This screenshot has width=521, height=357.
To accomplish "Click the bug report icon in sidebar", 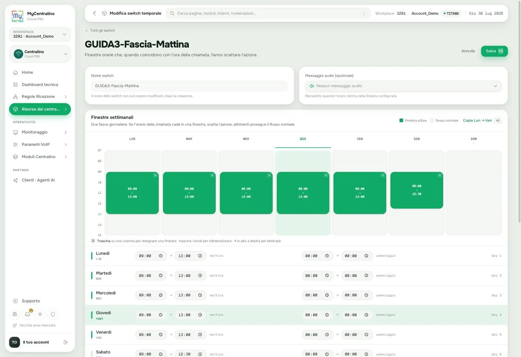I will click(x=15, y=314).
